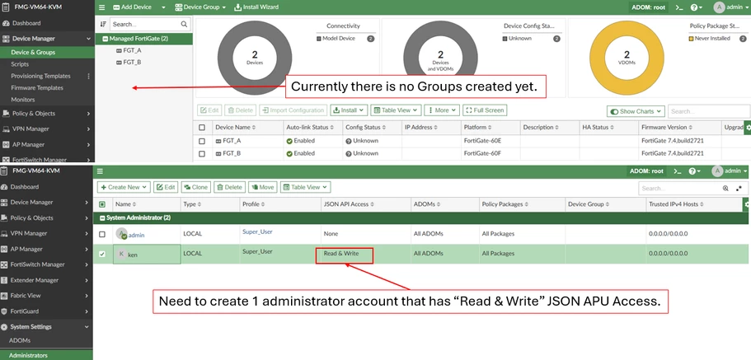This screenshot has height=360, width=751.
Task: Click AP Manager icon in upper sidebar
Action: click(x=6, y=144)
